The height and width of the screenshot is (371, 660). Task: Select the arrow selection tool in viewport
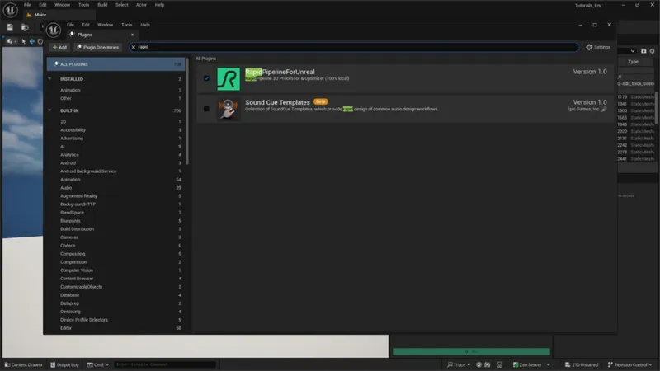(24, 41)
